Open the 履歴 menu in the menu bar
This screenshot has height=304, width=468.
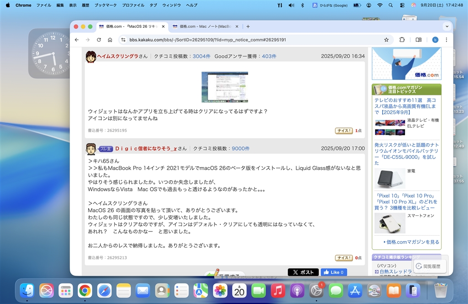pyautogui.click(x=85, y=5)
